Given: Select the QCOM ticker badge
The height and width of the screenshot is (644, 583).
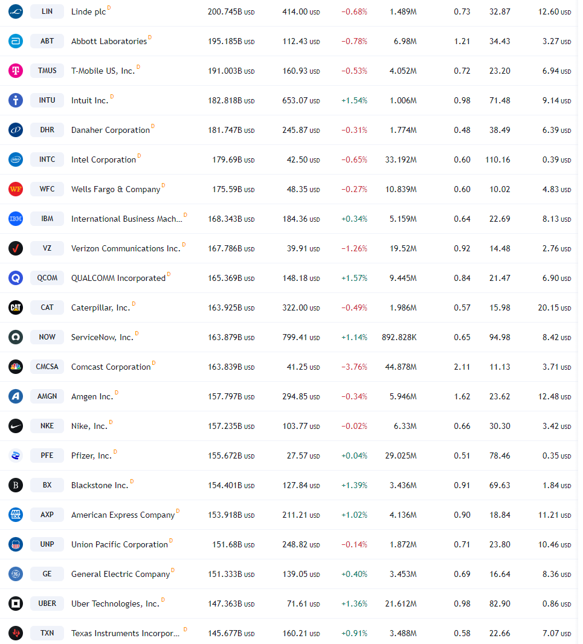Looking at the screenshot, I should 47,278.
